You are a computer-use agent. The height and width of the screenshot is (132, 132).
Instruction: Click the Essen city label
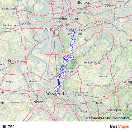101,22
